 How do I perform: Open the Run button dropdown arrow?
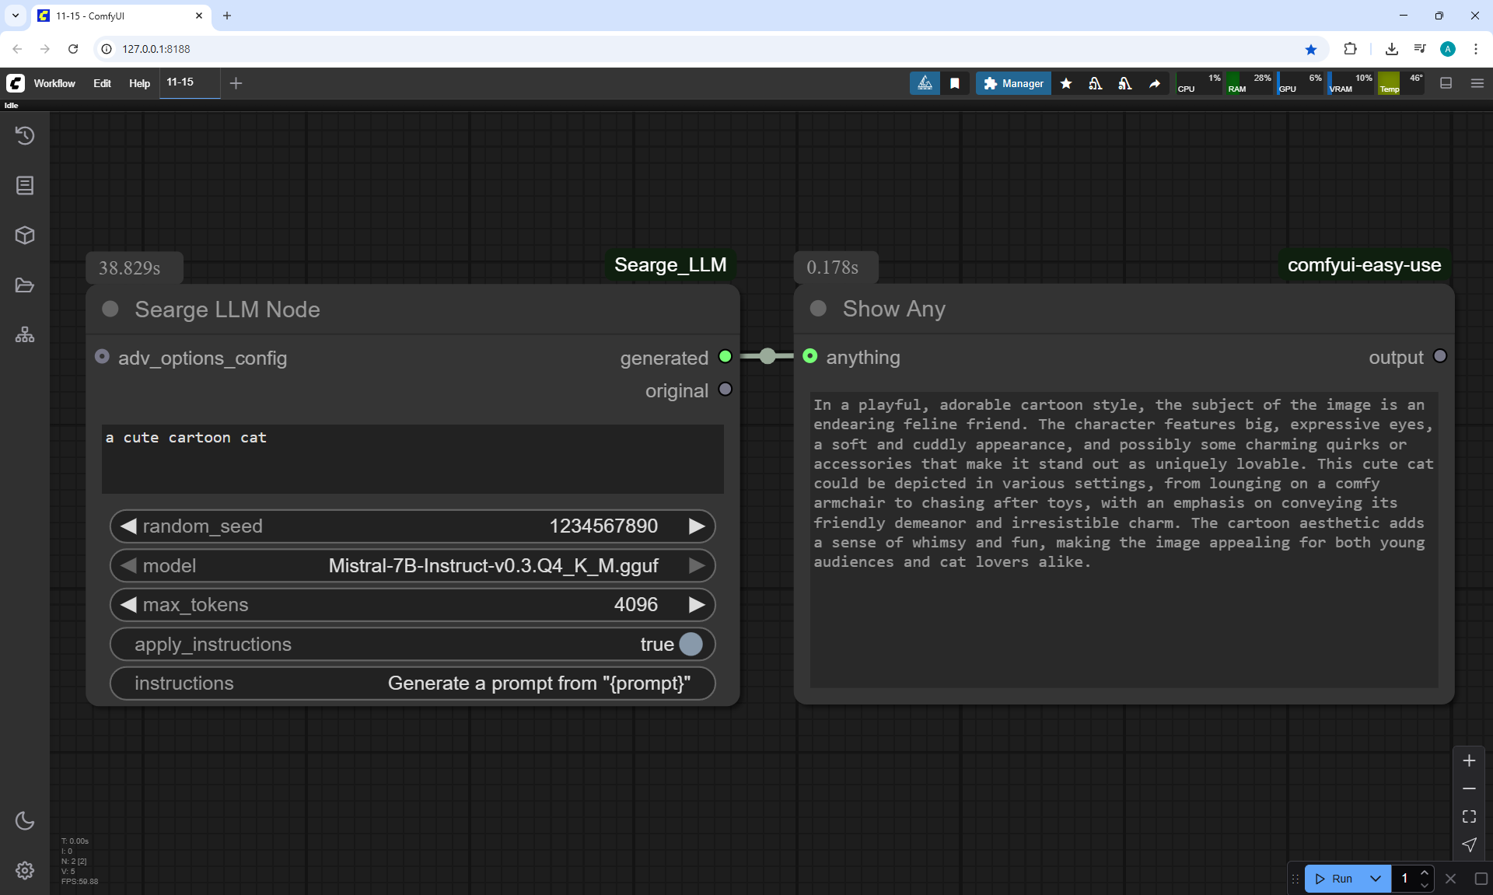coord(1375,879)
